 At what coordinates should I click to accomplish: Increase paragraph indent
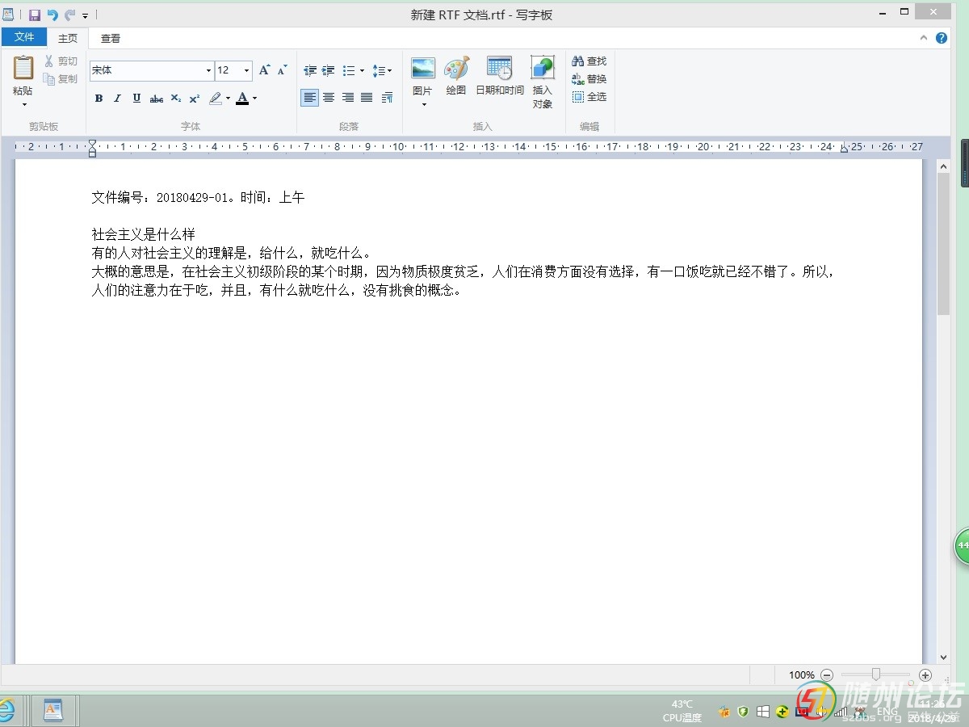pyautogui.click(x=329, y=71)
